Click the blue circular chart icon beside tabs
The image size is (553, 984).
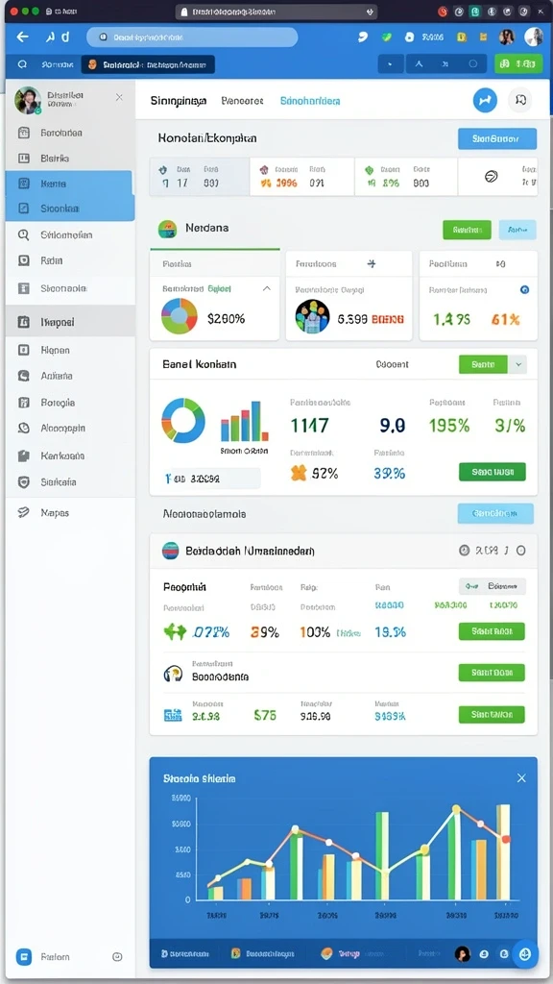[x=485, y=100]
